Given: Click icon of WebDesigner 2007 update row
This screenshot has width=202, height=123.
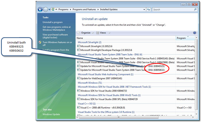Looking at the screenshot, I should click(79, 78).
